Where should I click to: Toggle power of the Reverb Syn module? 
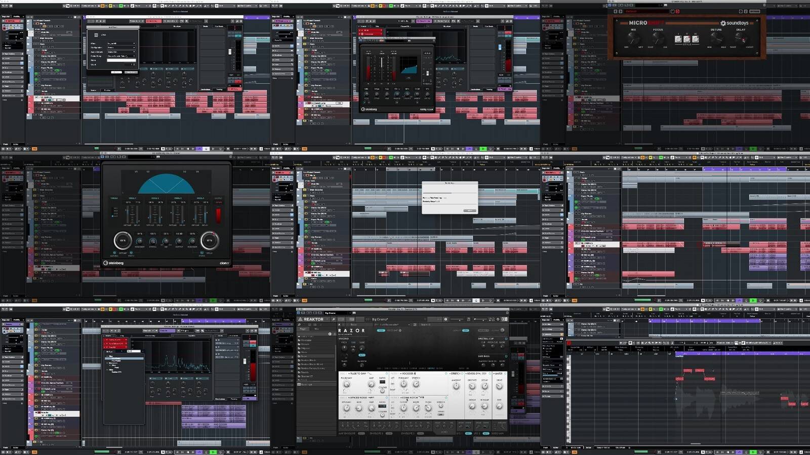click(x=490, y=374)
